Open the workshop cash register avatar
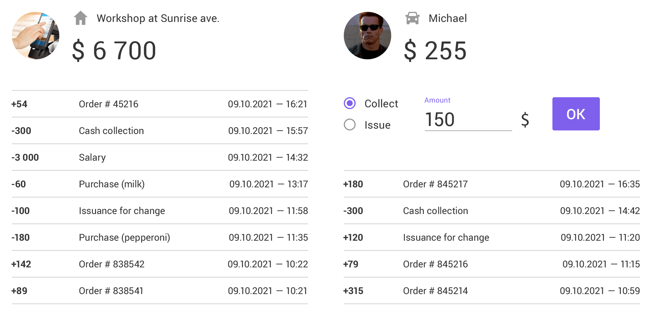 point(36,36)
